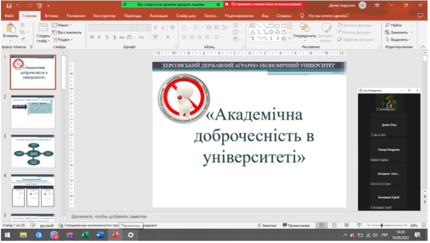Select slide 3 thumbnail with diagram

33,151
